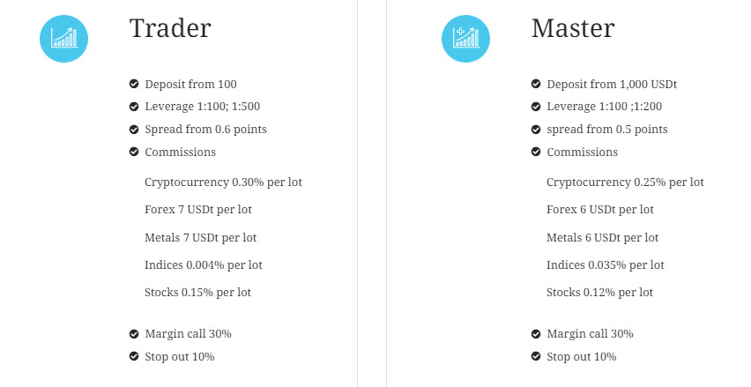The image size is (751, 387).
Task: Click checkmark beside Trader Commissions
Action: [134, 152]
